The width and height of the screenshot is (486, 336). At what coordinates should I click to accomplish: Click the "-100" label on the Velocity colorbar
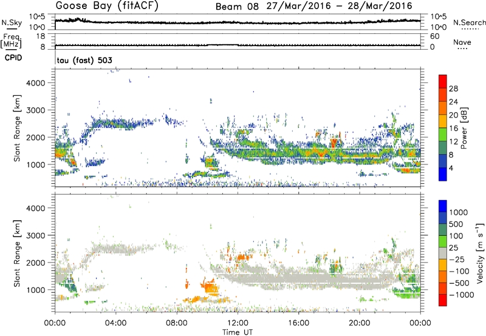[459, 271]
